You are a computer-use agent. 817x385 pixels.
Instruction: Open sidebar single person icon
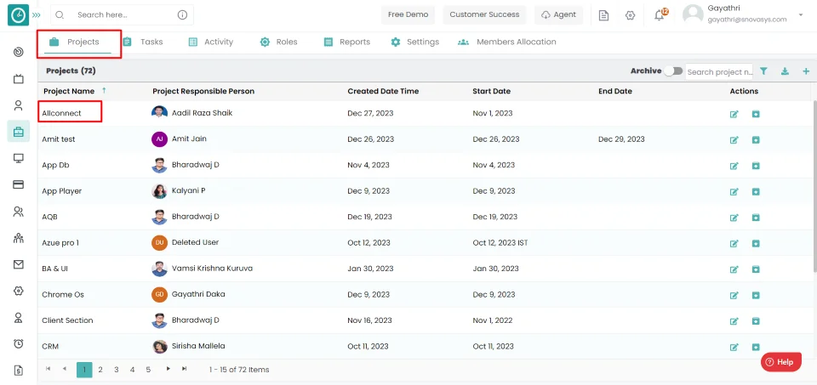tap(18, 105)
